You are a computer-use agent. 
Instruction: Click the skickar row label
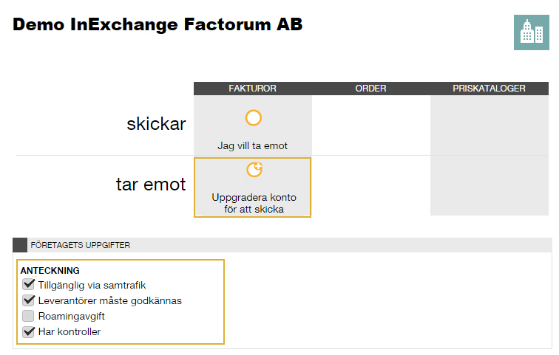(156, 124)
